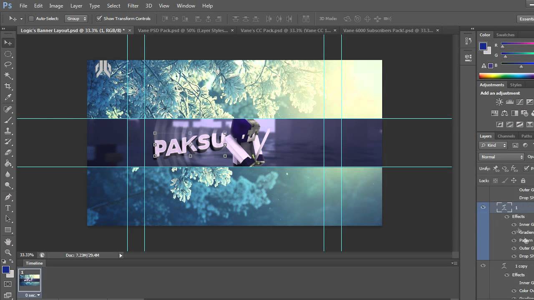The image size is (534, 300).
Task: Open the status bar info arrow menu
Action: (121, 255)
